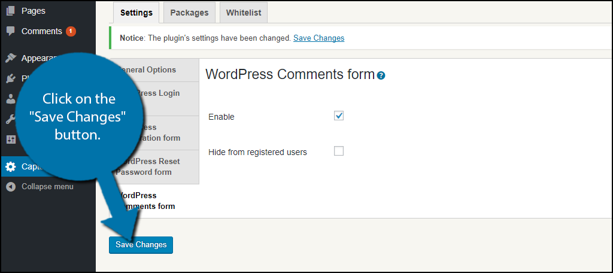Click the "Enable" label text
The height and width of the screenshot is (273, 613).
[221, 117]
